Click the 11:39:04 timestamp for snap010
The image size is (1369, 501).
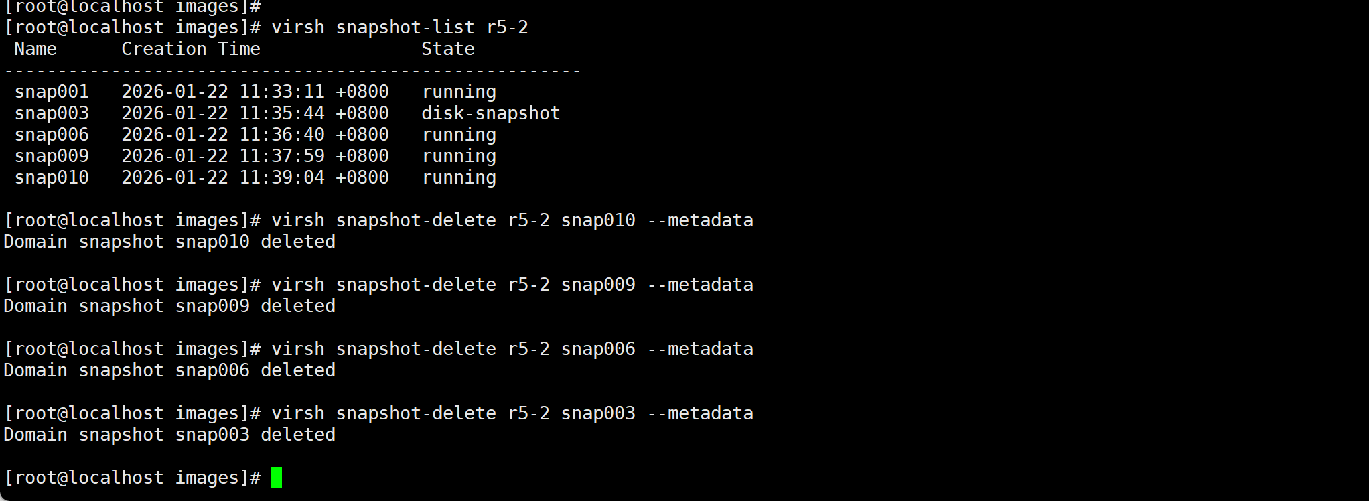point(282,177)
